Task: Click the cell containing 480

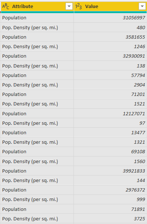Action: 110,27
